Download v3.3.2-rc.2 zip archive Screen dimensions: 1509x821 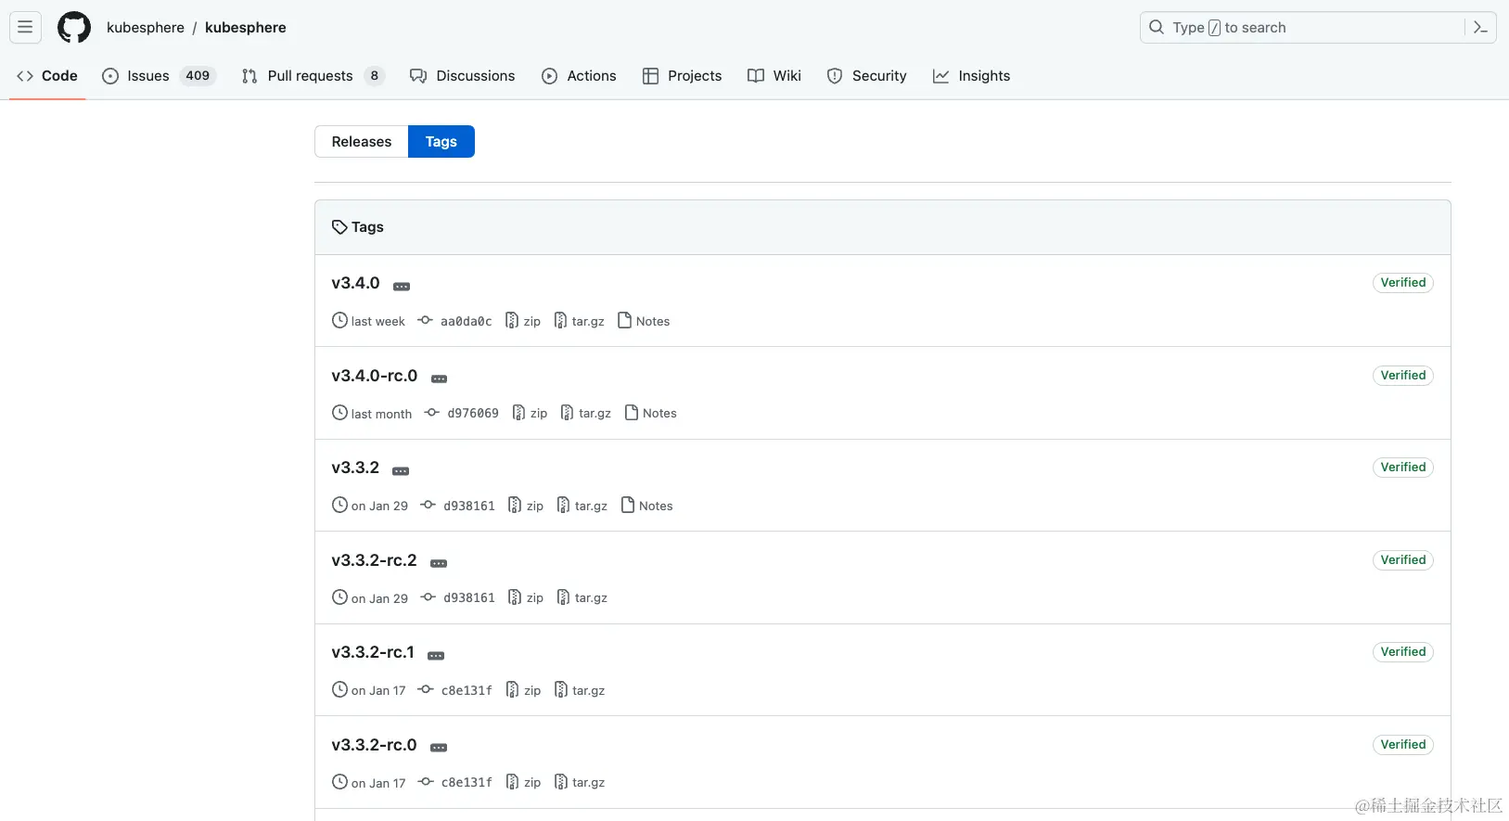(526, 598)
